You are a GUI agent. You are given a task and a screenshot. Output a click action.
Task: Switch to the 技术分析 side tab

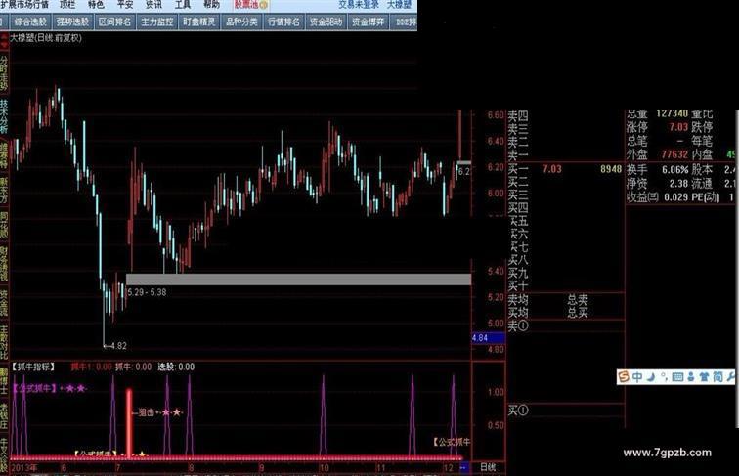coord(4,116)
